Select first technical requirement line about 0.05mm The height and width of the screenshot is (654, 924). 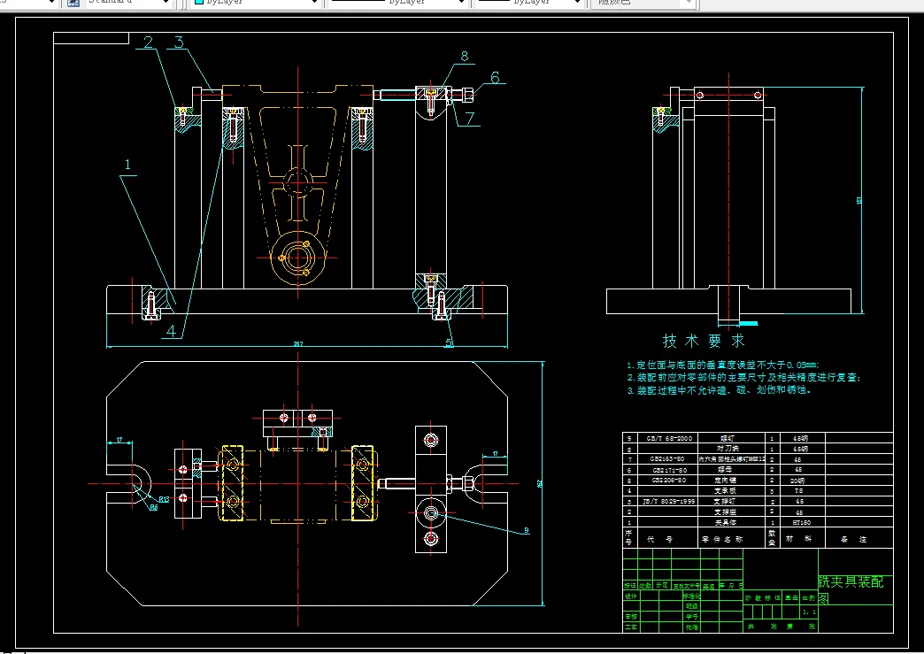pos(722,365)
